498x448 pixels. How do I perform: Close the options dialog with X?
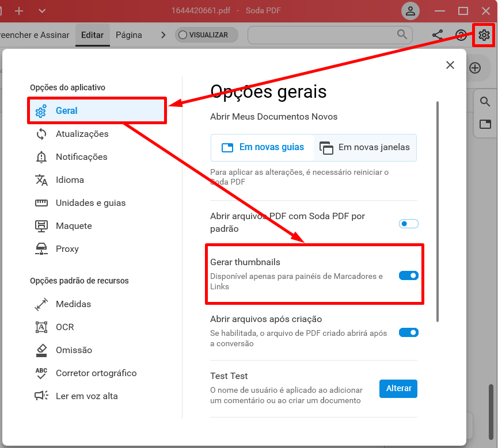pos(450,65)
